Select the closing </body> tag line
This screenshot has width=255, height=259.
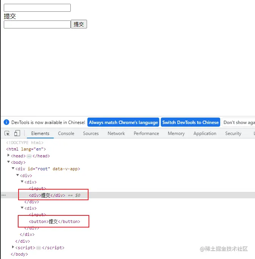[19, 254]
